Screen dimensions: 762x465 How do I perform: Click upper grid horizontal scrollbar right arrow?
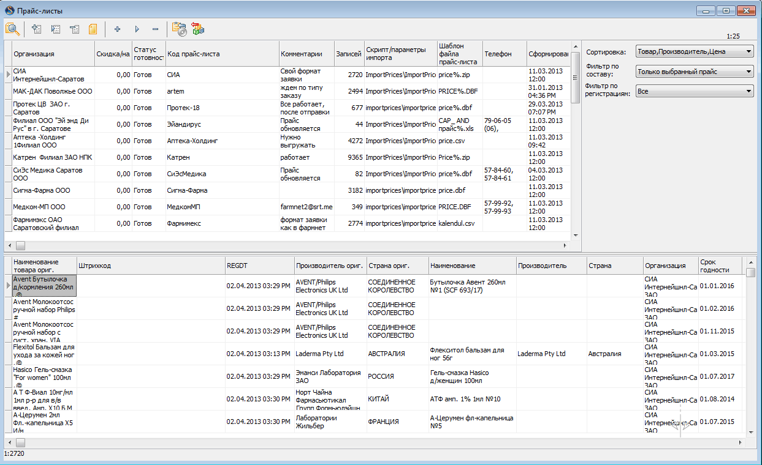pos(566,245)
